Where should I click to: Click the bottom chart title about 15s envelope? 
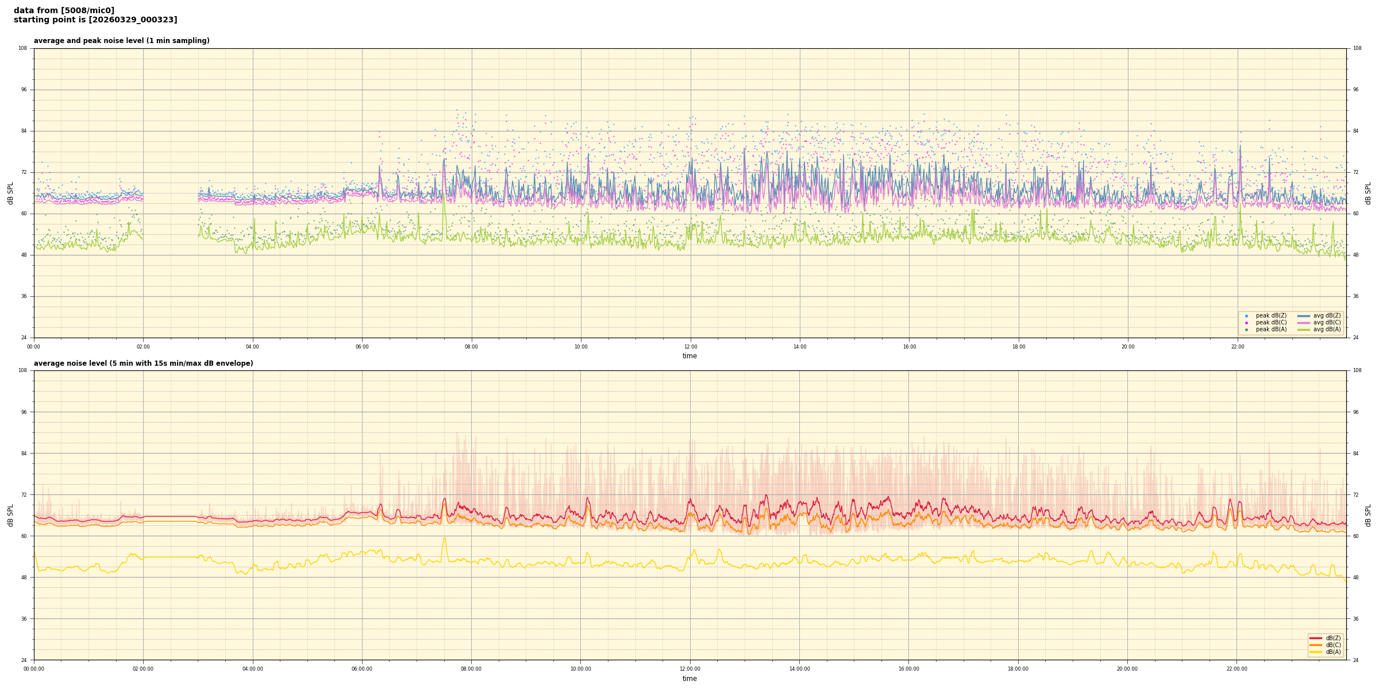(143, 363)
